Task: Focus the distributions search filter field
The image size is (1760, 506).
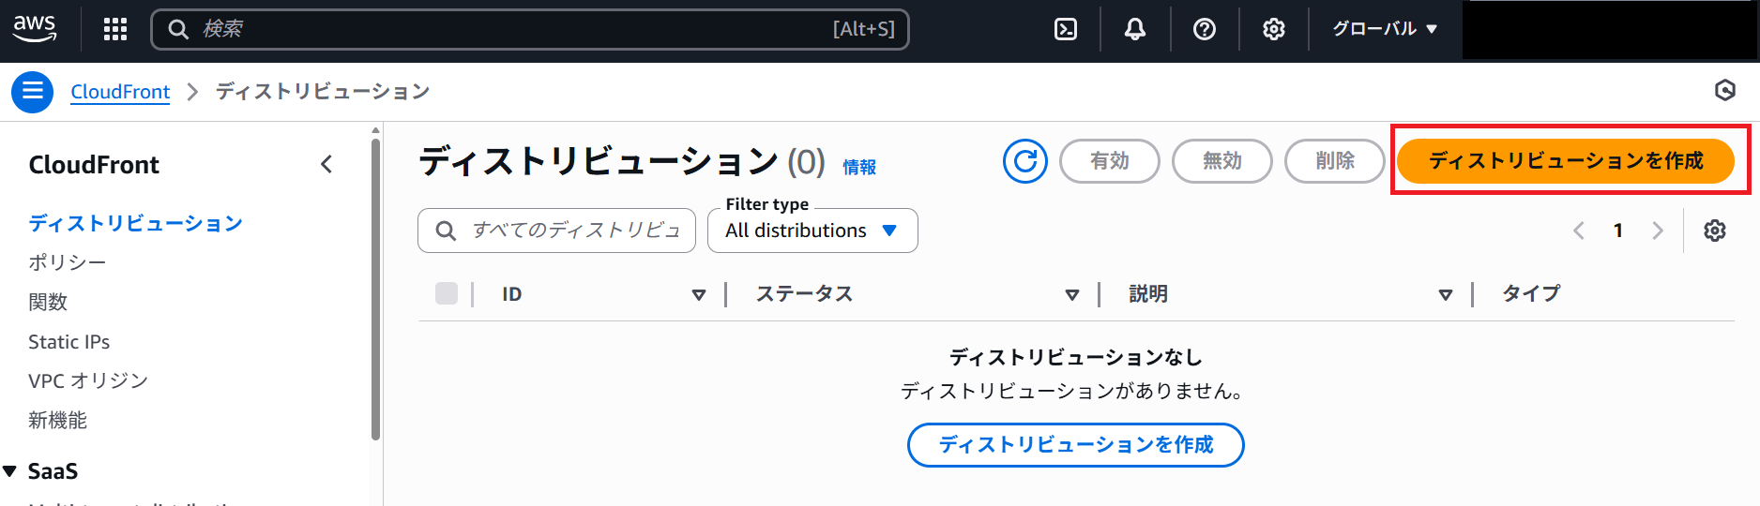Action: coord(574,231)
